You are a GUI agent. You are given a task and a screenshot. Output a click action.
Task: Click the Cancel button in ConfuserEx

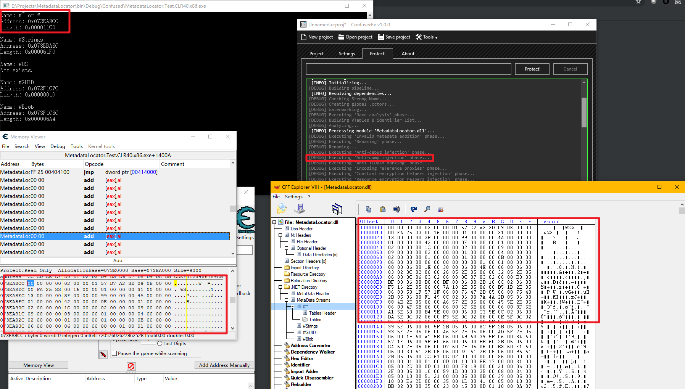pyautogui.click(x=570, y=69)
